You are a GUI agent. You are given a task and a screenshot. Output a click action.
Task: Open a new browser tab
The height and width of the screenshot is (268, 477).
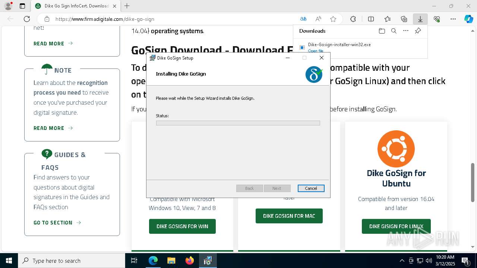point(127,6)
